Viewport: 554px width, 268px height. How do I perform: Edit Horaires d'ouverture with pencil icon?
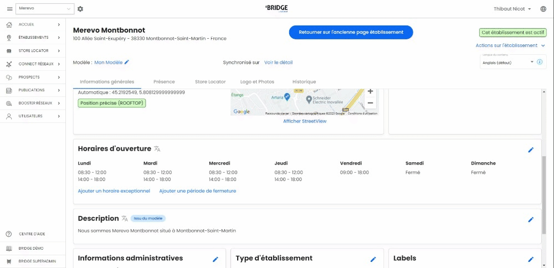pos(531,150)
